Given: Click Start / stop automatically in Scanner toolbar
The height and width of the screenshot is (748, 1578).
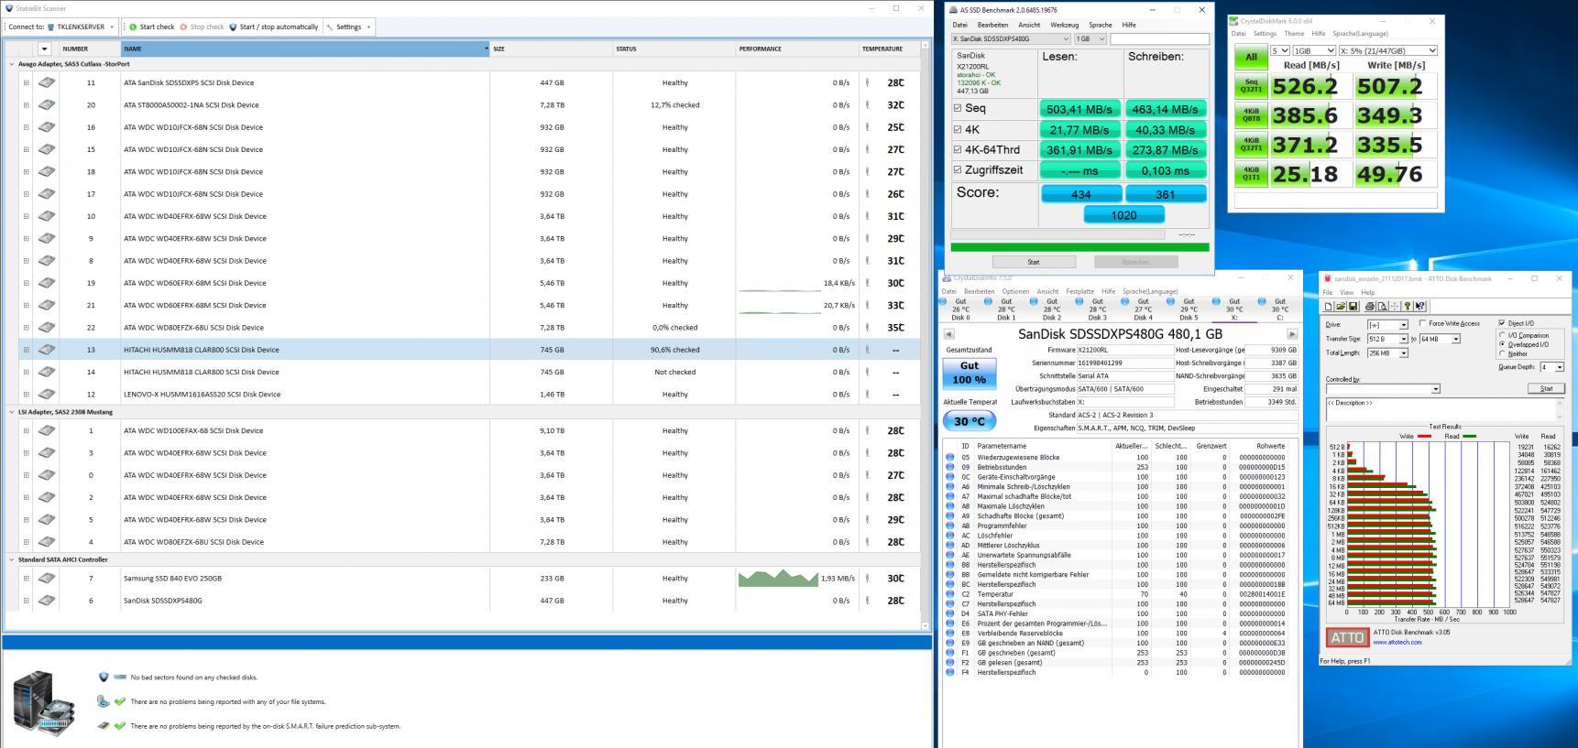Looking at the screenshot, I should [x=273, y=27].
